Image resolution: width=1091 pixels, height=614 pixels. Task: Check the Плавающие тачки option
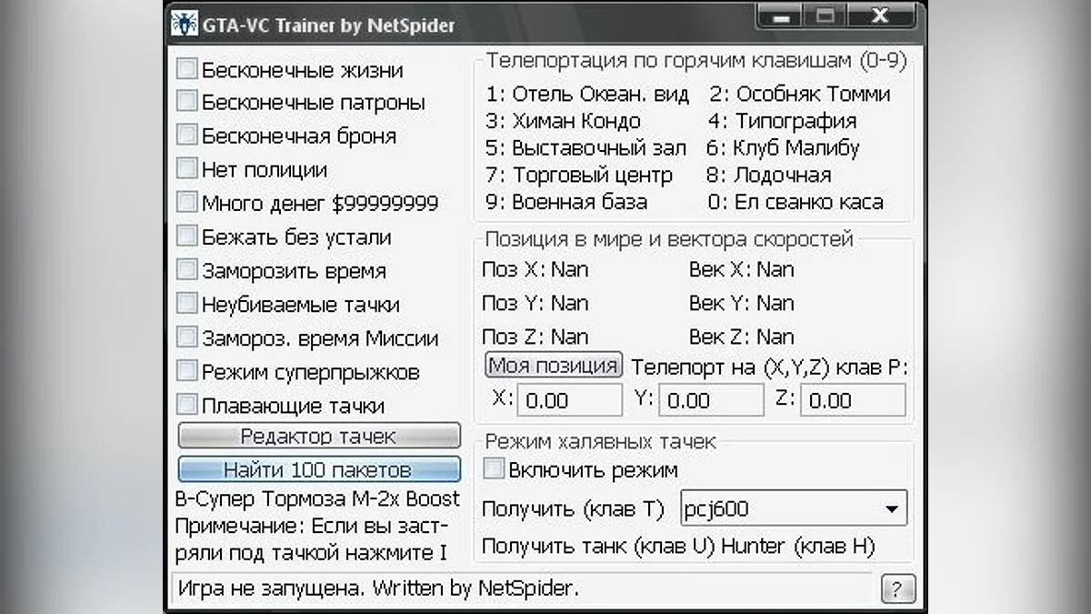[x=186, y=405]
